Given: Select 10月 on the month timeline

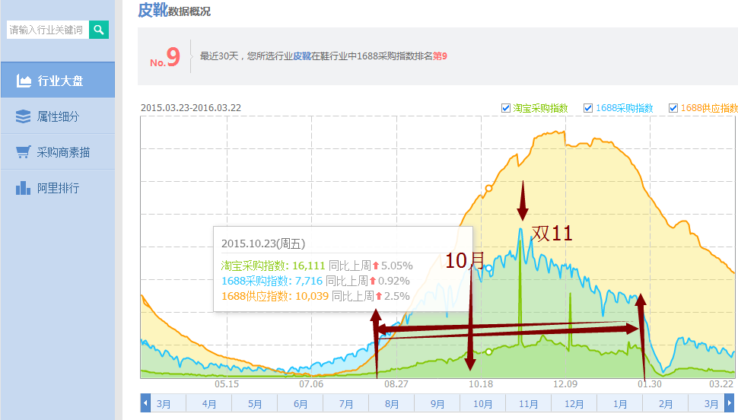Looking at the screenshot, I should [x=483, y=404].
